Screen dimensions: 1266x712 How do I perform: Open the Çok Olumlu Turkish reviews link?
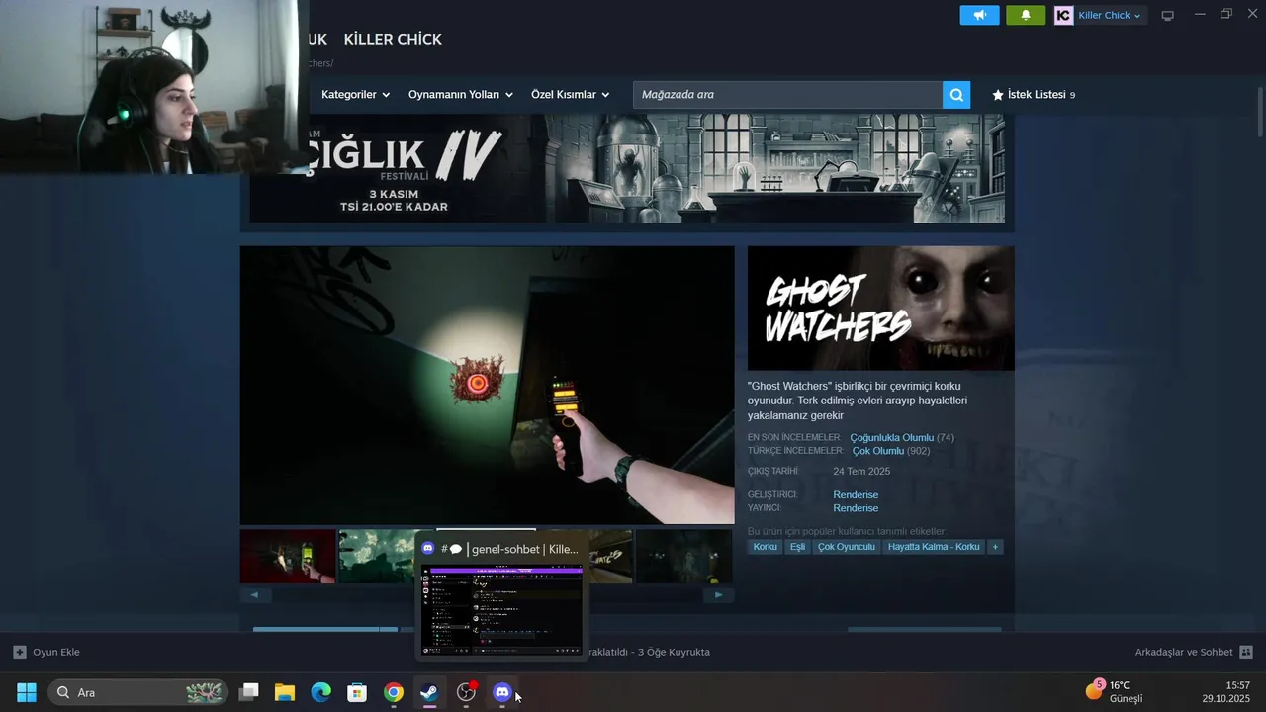pyautogui.click(x=878, y=451)
